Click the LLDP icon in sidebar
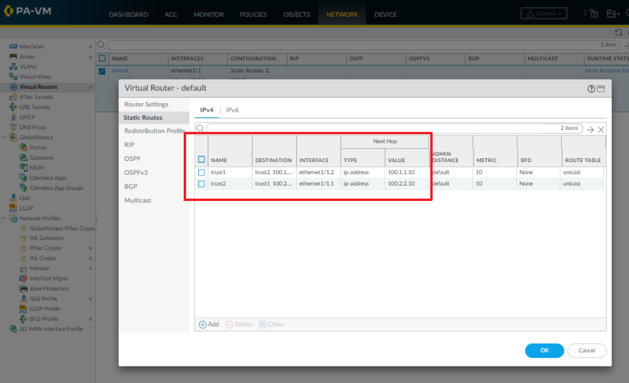The width and height of the screenshot is (629, 383). [x=13, y=208]
